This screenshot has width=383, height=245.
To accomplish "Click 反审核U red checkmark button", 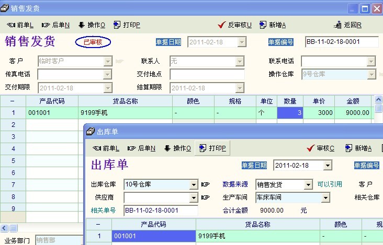I will (x=235, y=25).
